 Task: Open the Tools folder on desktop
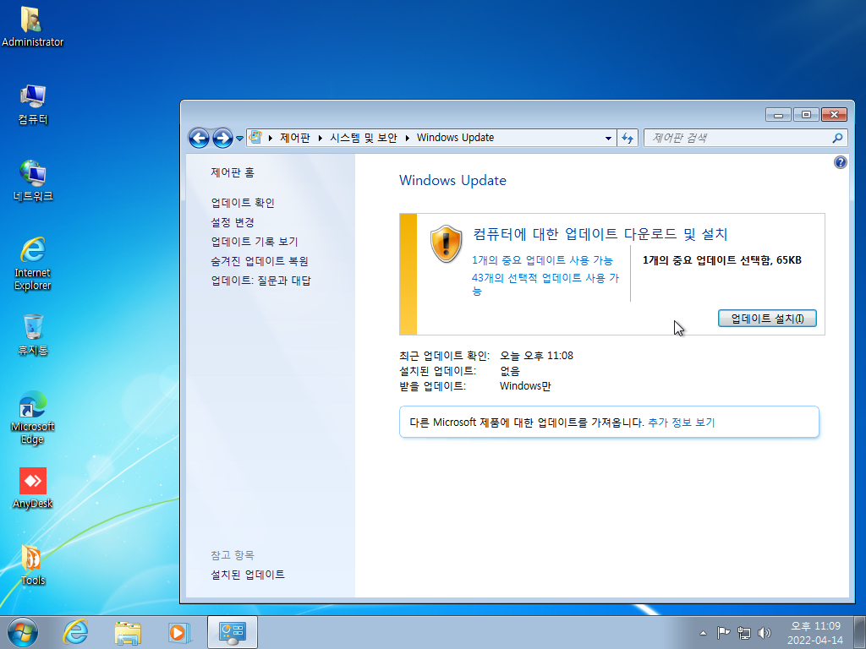(33, 565)
